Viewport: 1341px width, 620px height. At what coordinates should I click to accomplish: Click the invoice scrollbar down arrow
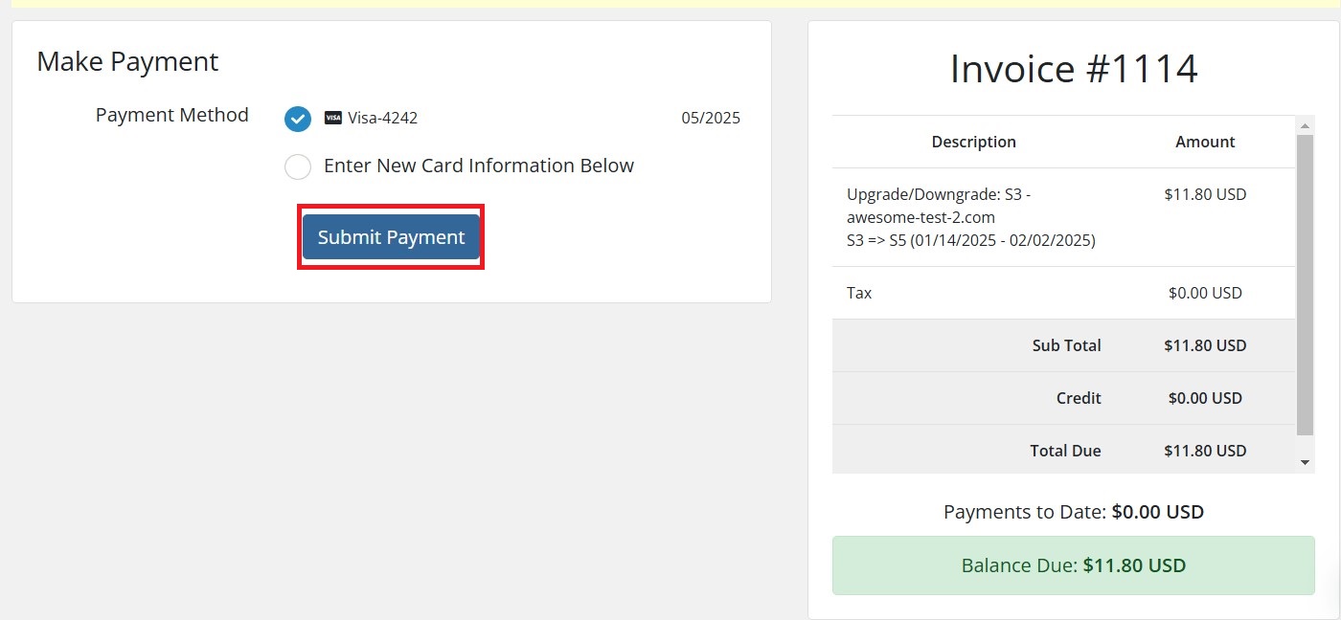pos(1305,463)
